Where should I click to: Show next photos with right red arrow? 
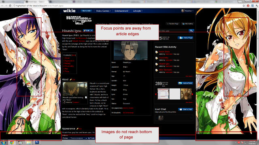193,94
